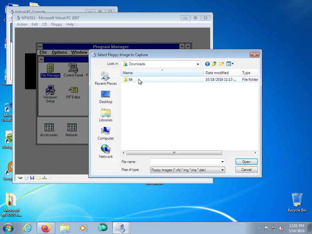
Task: Open Options menu in Program Manager
Action: point(59,52)
